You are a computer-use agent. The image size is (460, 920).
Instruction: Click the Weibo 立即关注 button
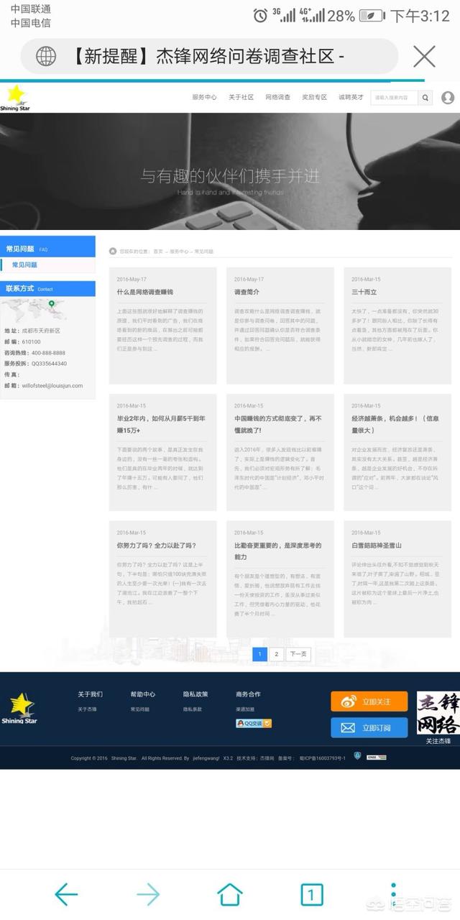click(369, 701)
